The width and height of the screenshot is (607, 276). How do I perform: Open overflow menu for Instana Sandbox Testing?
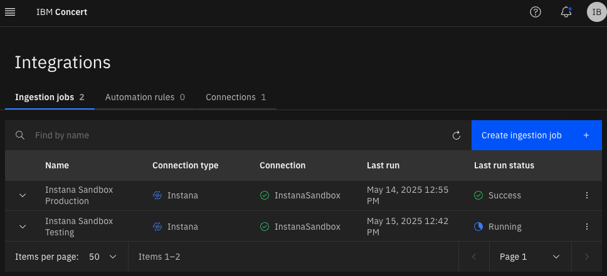(x=587, y=227)
